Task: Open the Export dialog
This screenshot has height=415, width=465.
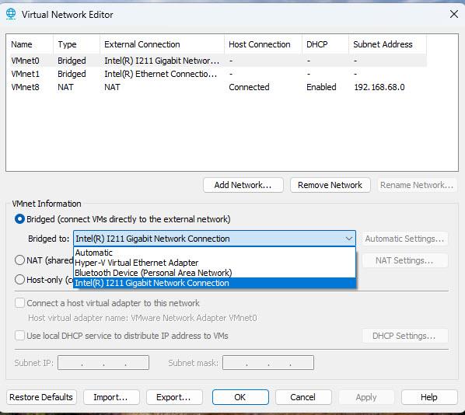Action: pyautogui.click(x=174, y=397)
